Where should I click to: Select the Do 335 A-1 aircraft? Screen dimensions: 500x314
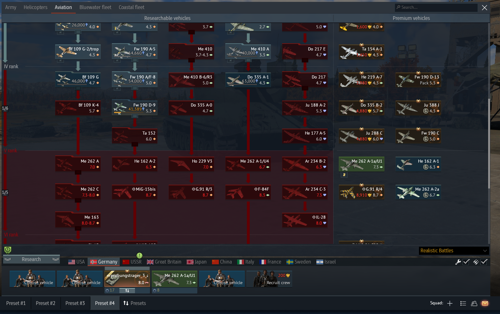click(248, 80)
